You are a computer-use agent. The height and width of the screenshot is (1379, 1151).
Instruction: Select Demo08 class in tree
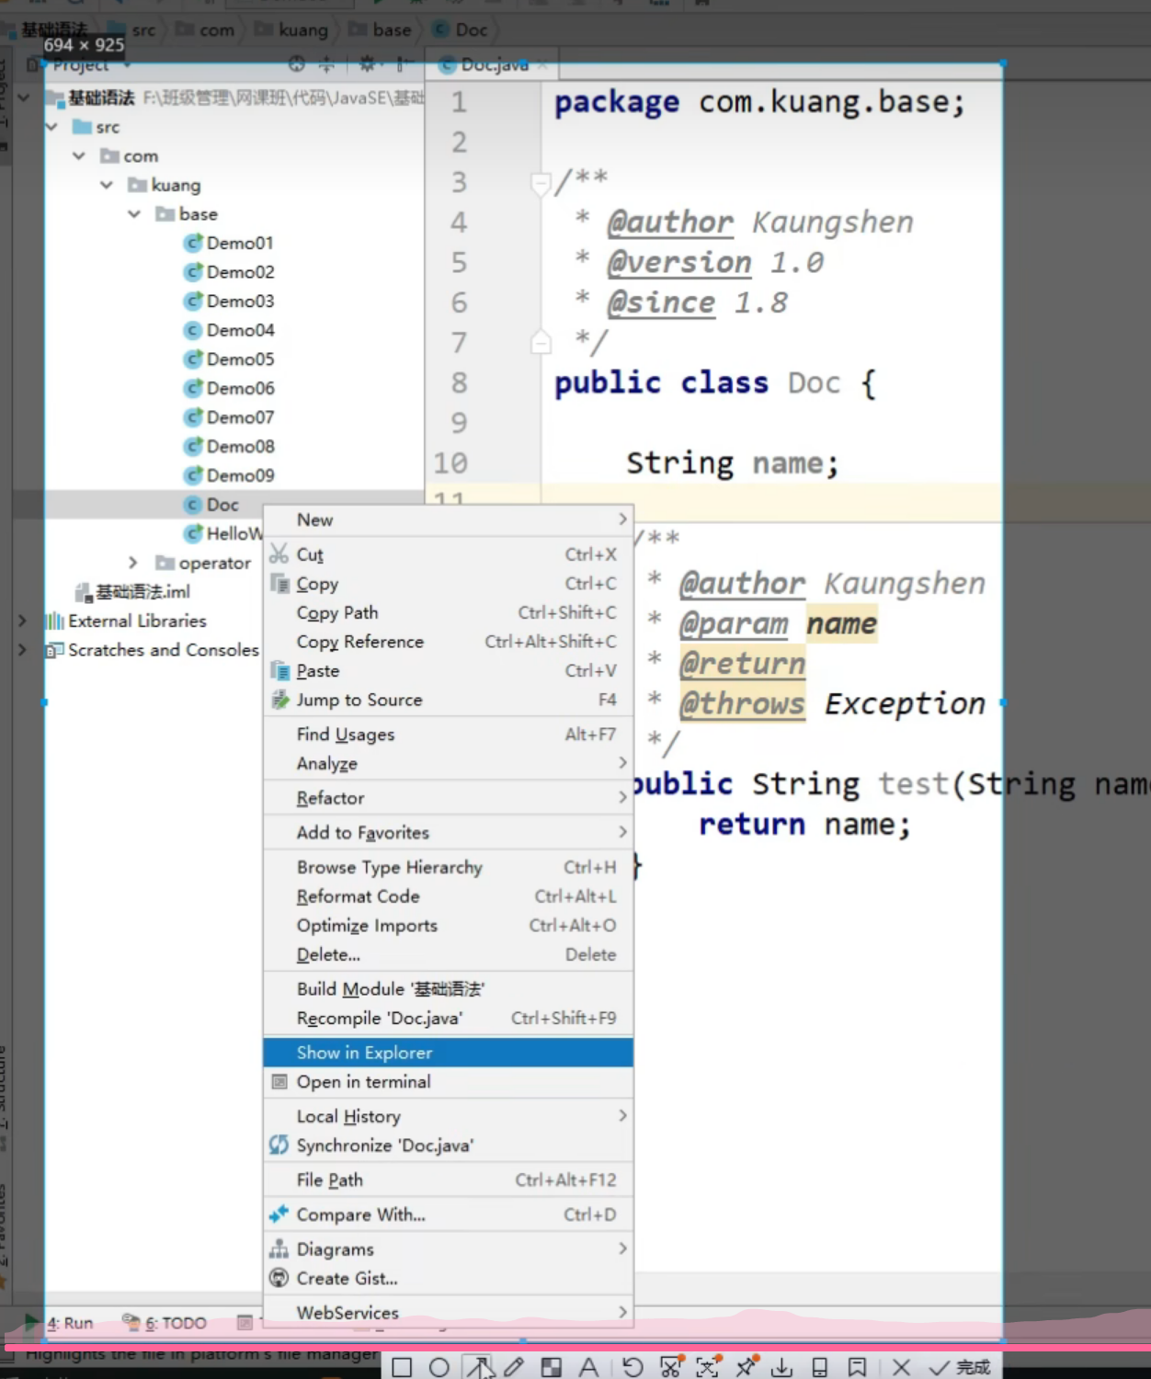click(x=229, y=446)
